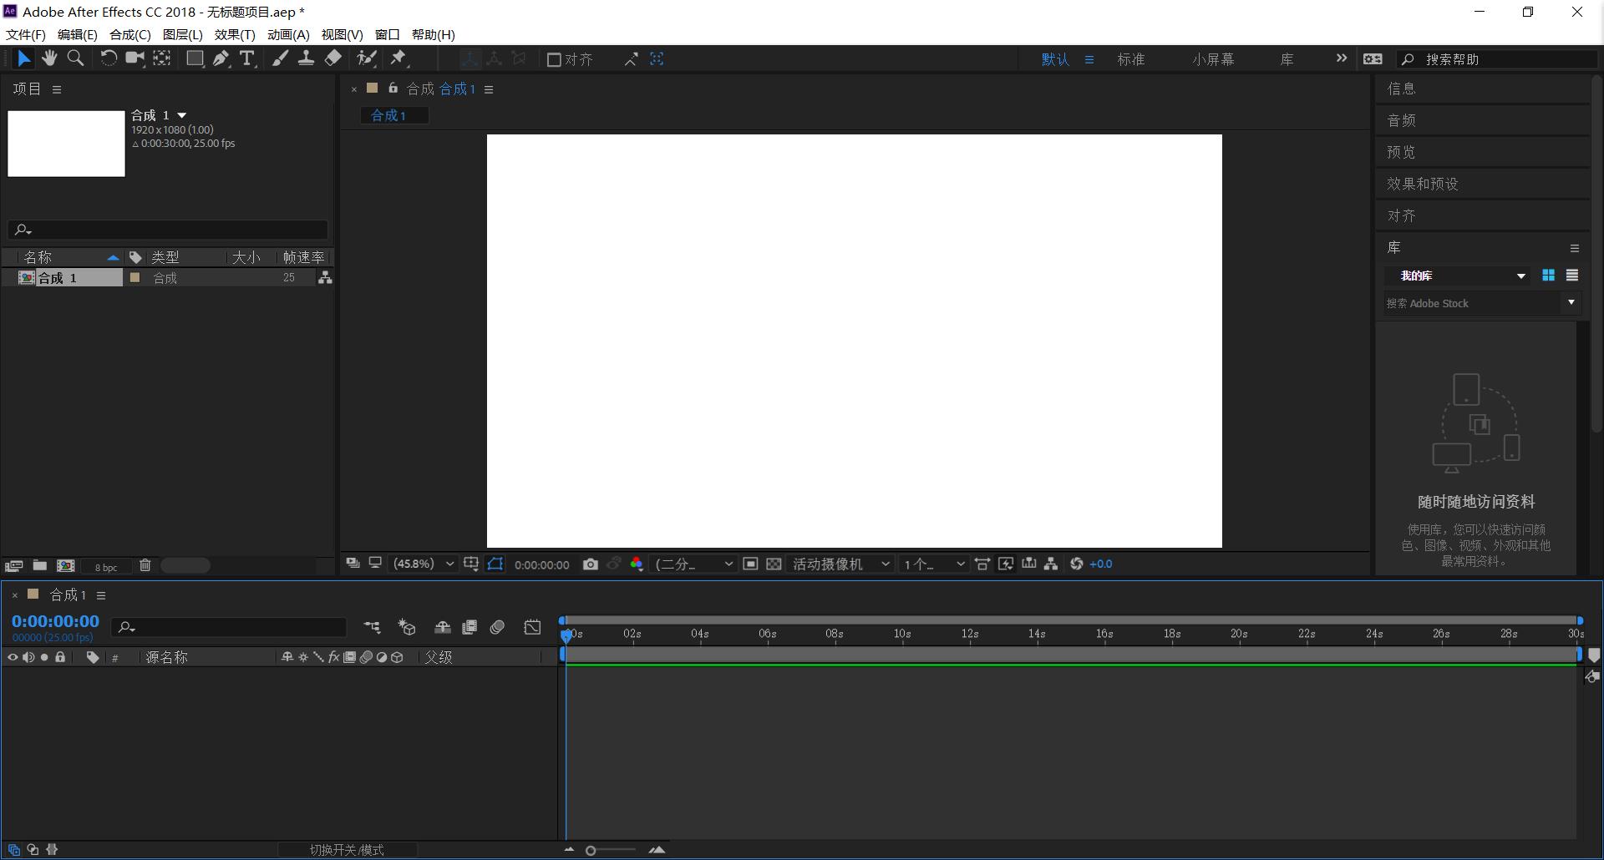1604x860 pixels.
Task: Enable the 对齐 snapping checkbox
Action: tap(553, 59)
